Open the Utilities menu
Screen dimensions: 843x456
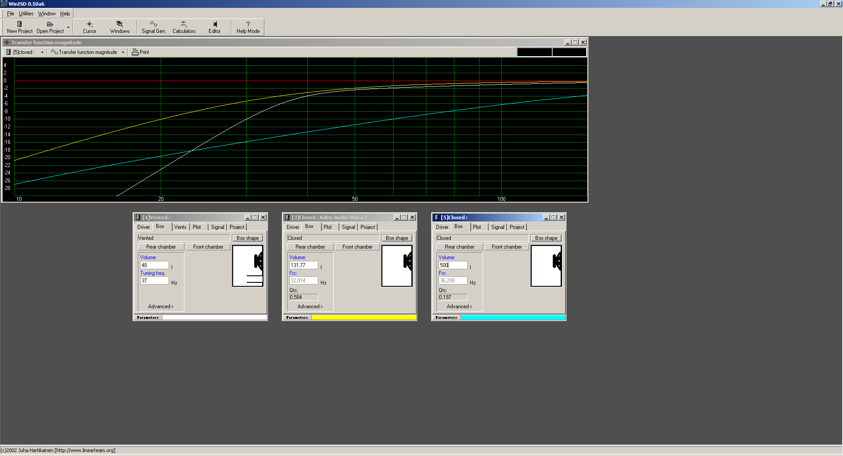(x=26, y=14)
